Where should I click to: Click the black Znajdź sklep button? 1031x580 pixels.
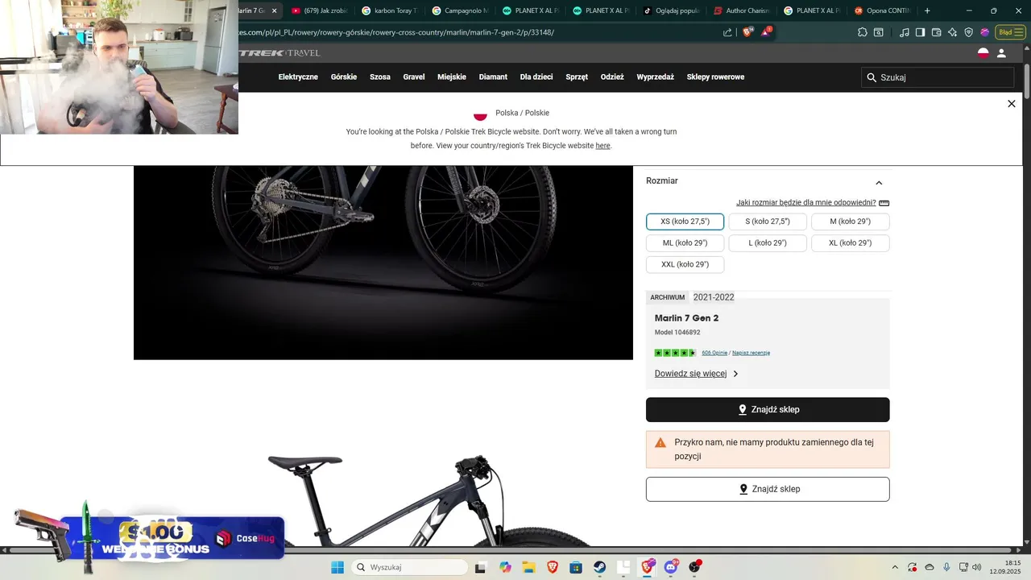point(768,409)
